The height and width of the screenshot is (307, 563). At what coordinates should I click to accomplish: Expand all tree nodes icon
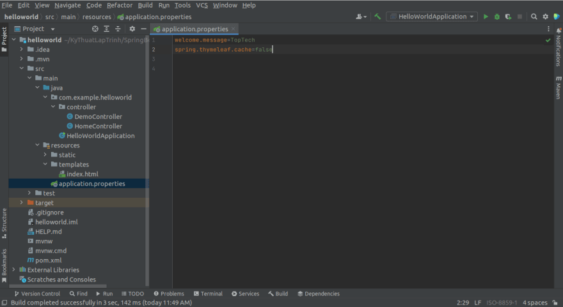tap(107, 29)
